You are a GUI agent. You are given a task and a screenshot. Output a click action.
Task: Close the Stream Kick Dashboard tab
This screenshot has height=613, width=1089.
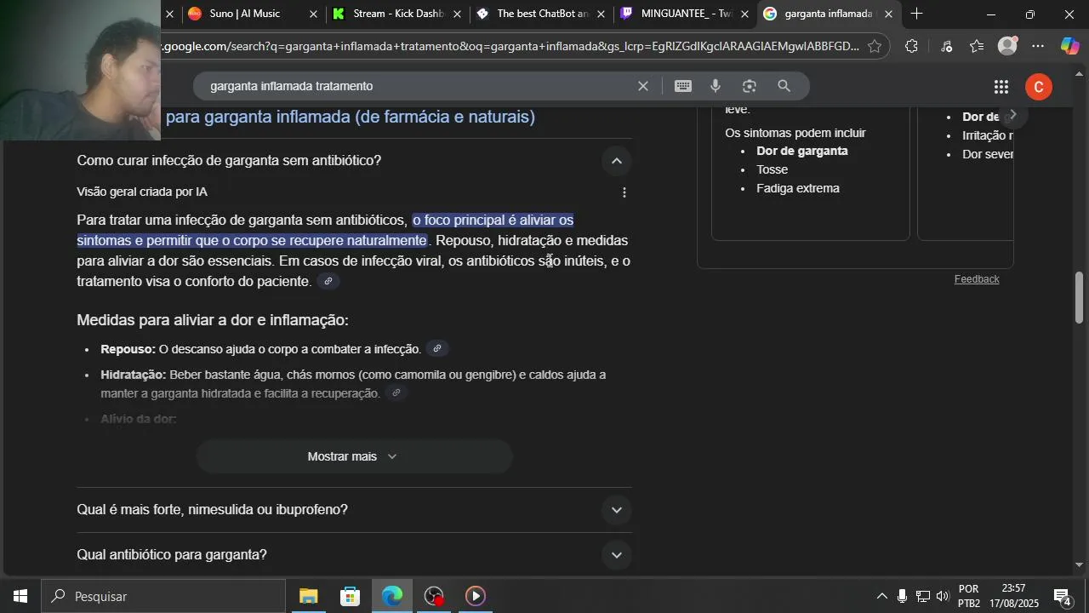pos(457,14)
